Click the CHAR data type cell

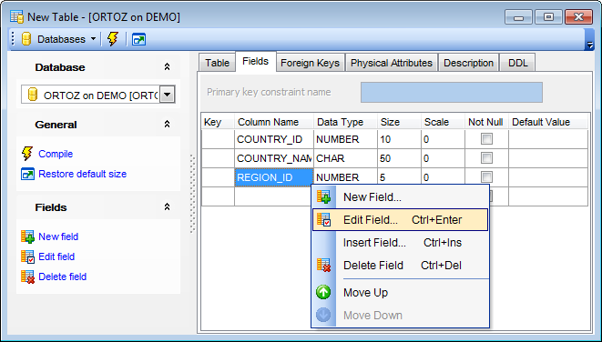pyautogui.click(x=345, y=158)
